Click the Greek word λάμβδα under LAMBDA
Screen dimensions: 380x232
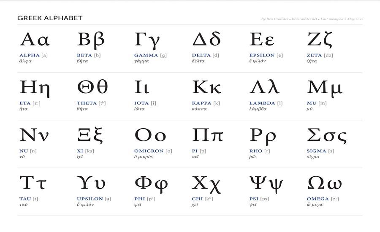coord(258,109)
